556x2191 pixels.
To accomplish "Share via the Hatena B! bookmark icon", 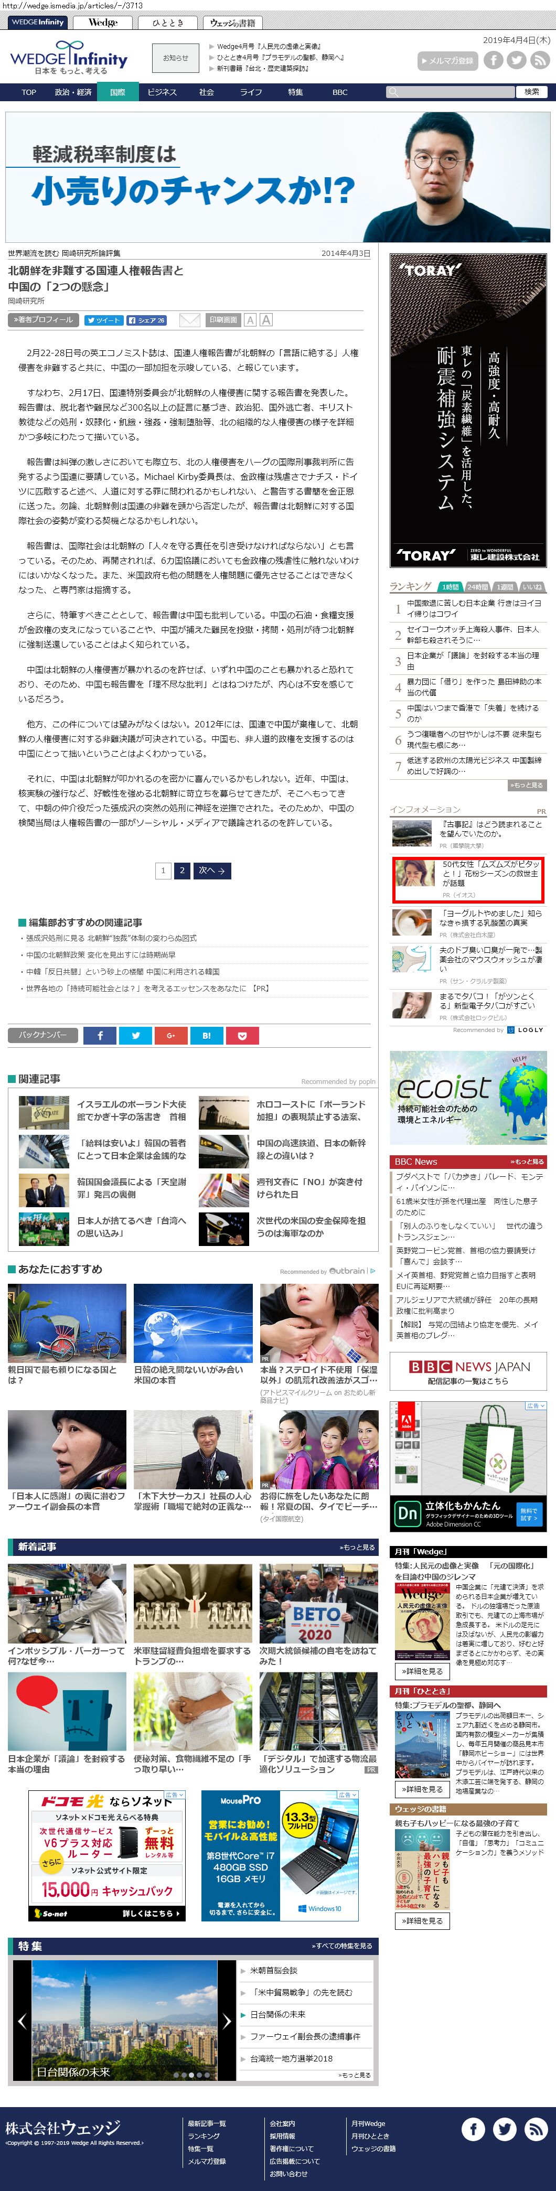I will click(207, 1035).
